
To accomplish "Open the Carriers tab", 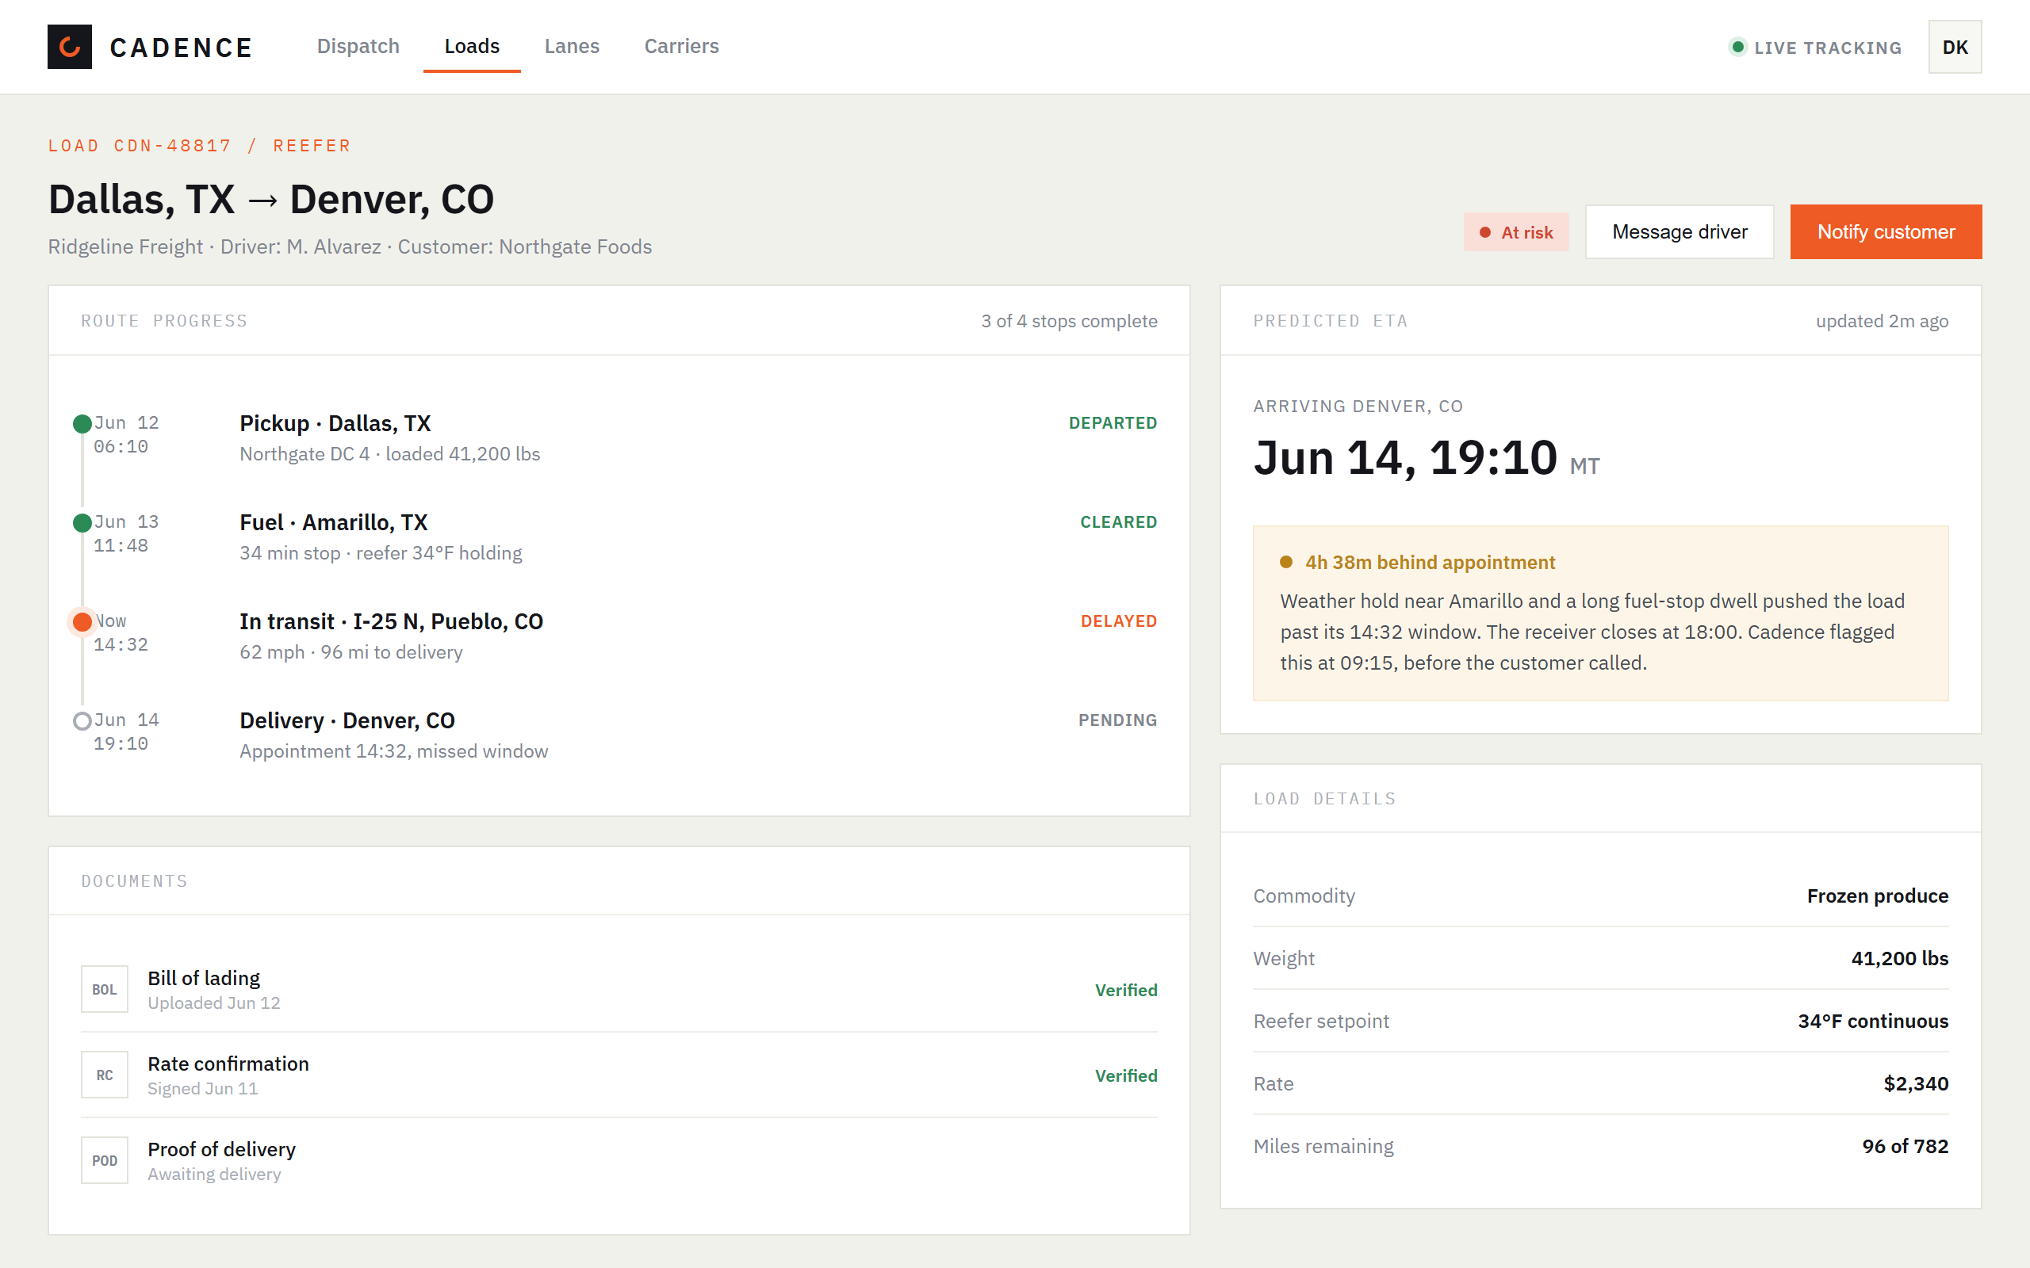I will coord(681,46).
